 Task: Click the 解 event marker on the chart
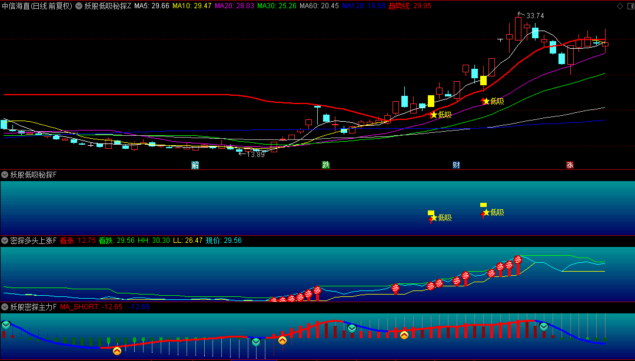[195, 165]
